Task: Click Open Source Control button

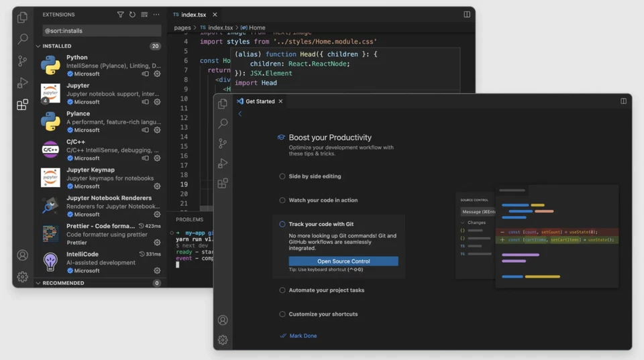Action: click(x=343, y=261)
